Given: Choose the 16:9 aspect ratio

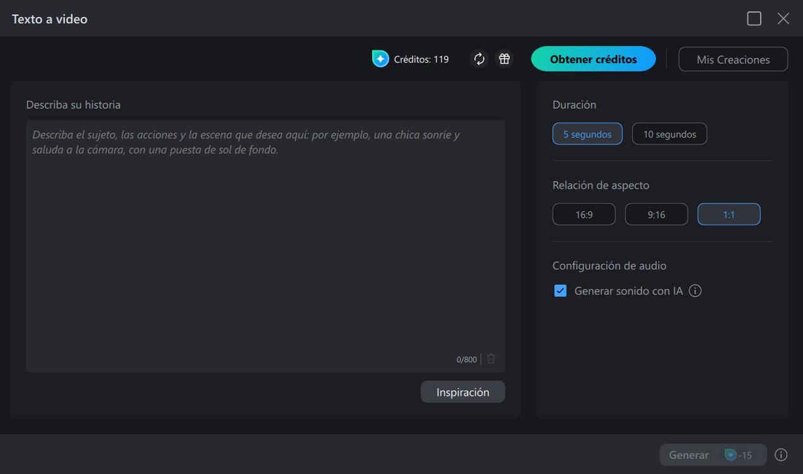Looking at the screenshot, I should click(583, 214).
